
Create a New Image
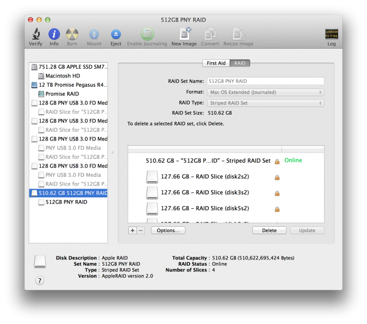point(185,34)
